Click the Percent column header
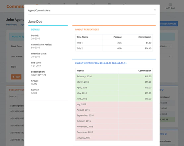Image resolution: width=184 pixels, height=146 pixels. pyautogui.click(x=117, y=37)
